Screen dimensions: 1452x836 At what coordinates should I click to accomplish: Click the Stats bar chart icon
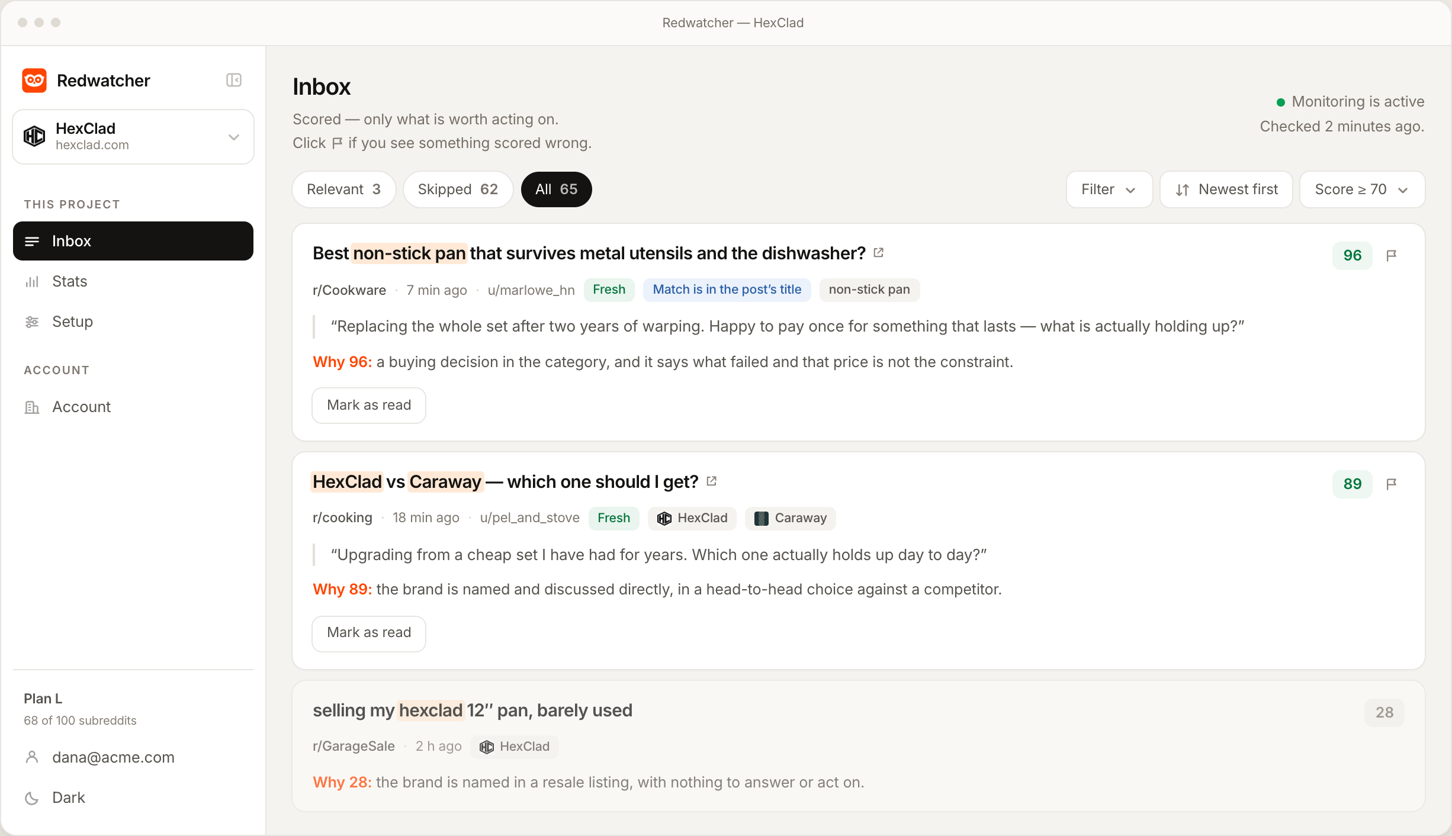pyautogui.click(x=32, y=282)
